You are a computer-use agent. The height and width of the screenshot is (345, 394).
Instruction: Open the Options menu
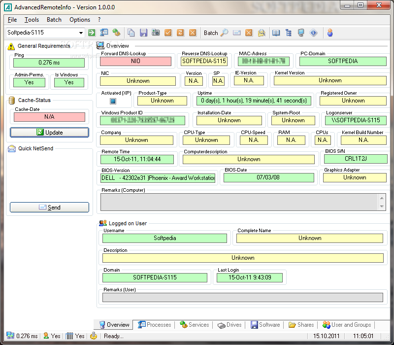(x=80, y=20)
